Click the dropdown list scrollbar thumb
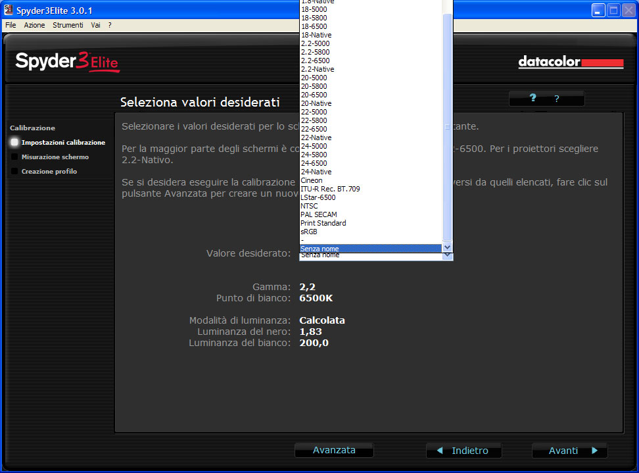Viewport: 639px width, 473px height. 447,127
